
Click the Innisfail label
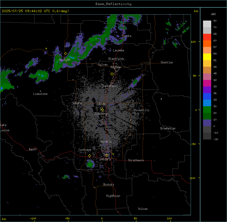click(x=109, y=86)
